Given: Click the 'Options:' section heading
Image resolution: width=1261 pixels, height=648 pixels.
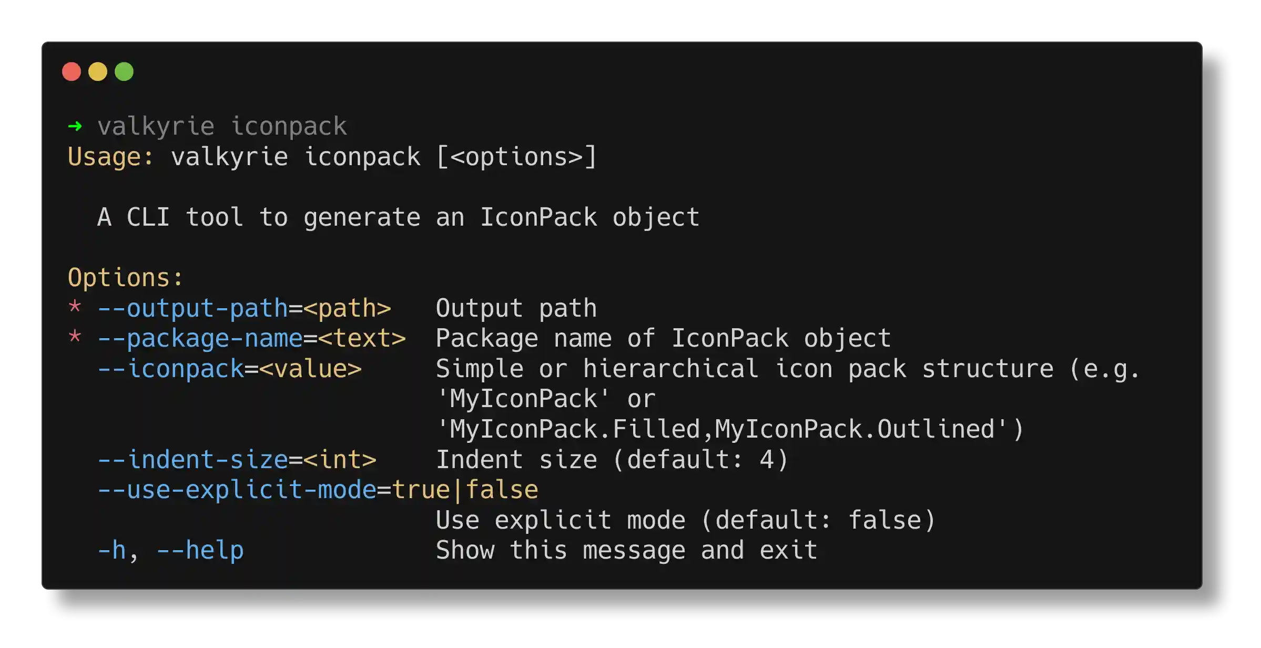Looking at the screenshot, I should 125,278.
